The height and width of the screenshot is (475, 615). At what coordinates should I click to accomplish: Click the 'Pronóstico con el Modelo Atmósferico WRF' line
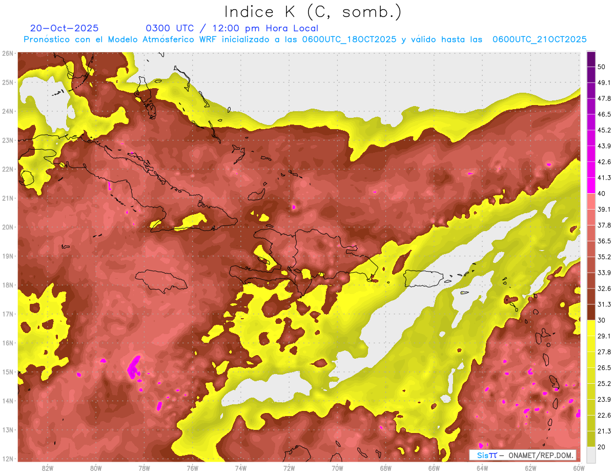pos(121,39)
